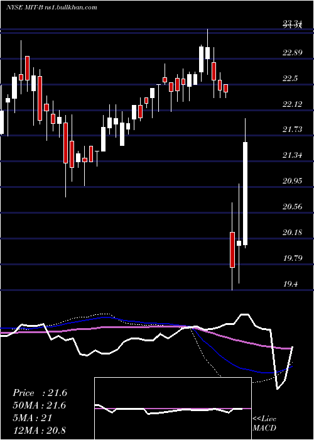Click the <<Live MACD label
This screenshot has height=440, width=314.
264,423
